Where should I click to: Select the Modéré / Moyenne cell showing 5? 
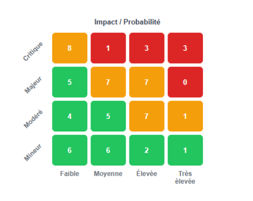pos(108,116)
